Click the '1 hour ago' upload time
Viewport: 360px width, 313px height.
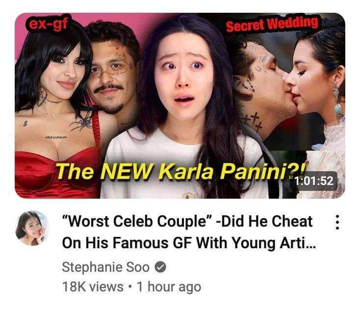point(169,287)
